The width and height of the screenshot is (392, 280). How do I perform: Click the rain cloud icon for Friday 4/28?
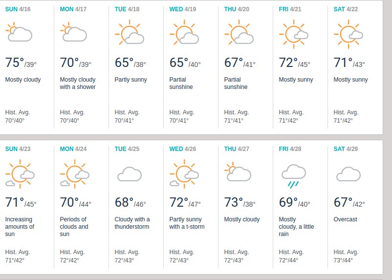click(294, 176)
